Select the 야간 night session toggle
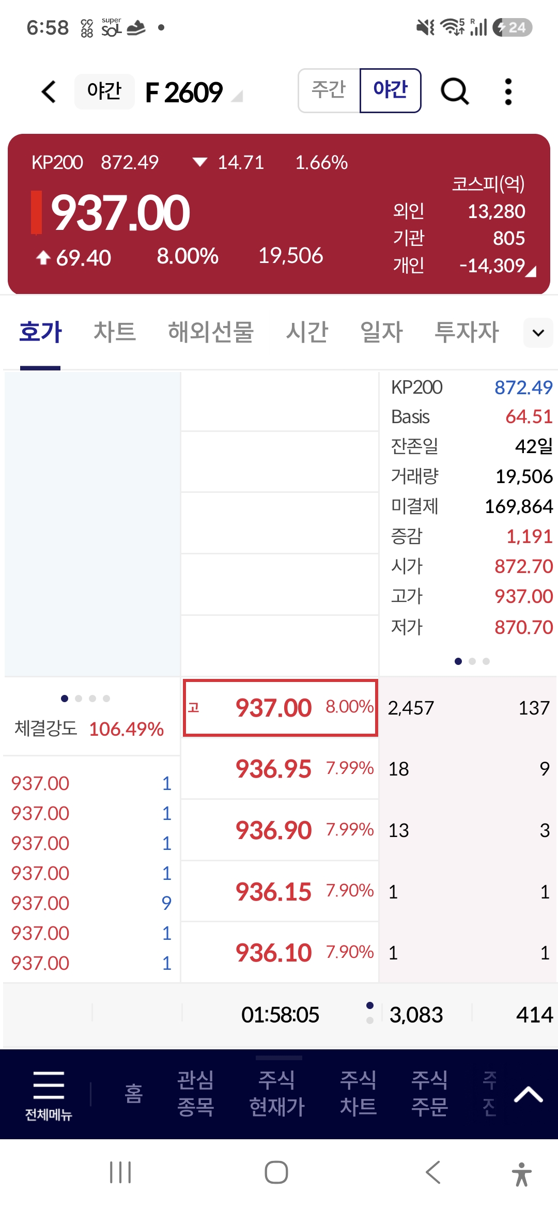Viewport: 558px width, 1209px height. coord(391,90)
